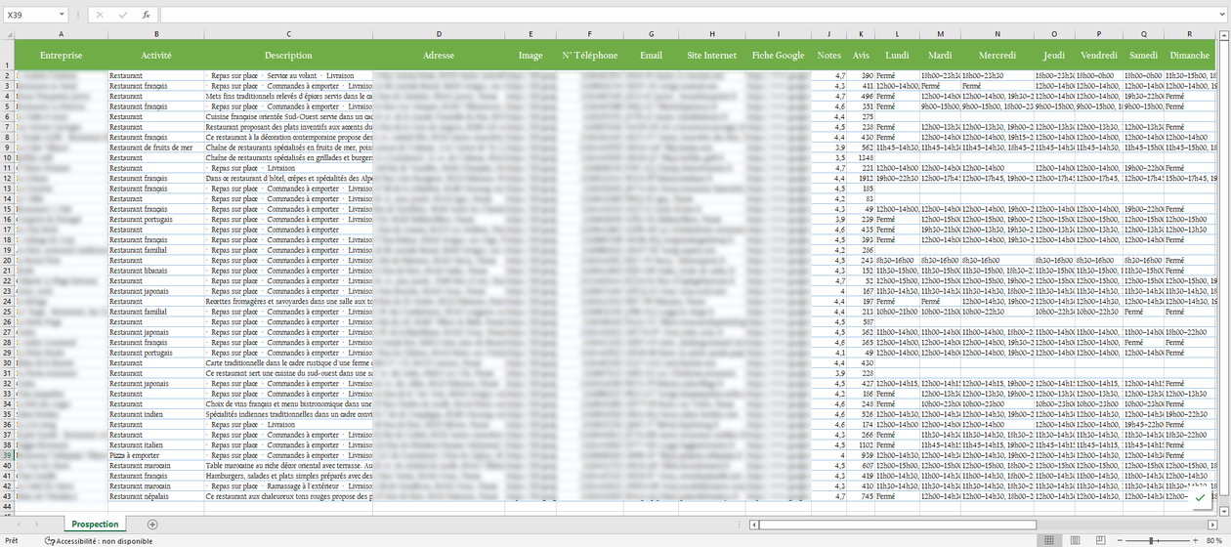Click the Cancel X icon in formula bar
1231x547 pixels.
point(100,15)
